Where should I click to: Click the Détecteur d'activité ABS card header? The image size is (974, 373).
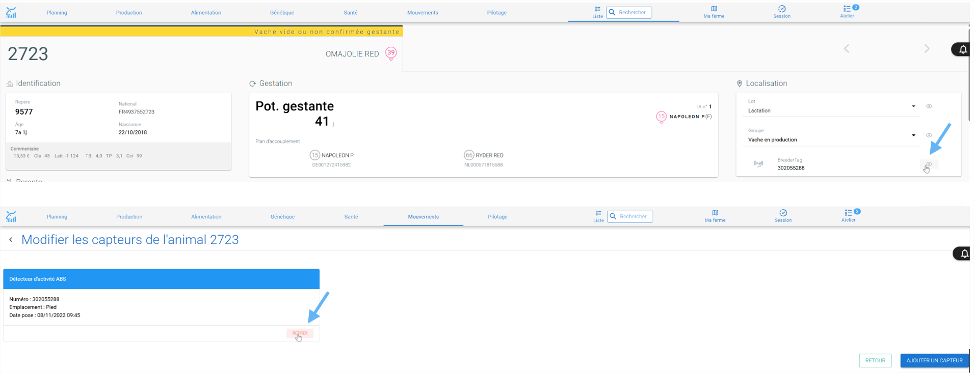click(161, 279)
